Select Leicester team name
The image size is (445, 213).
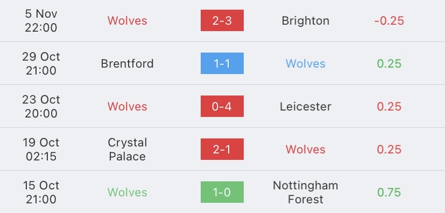[x=306, y=107]
